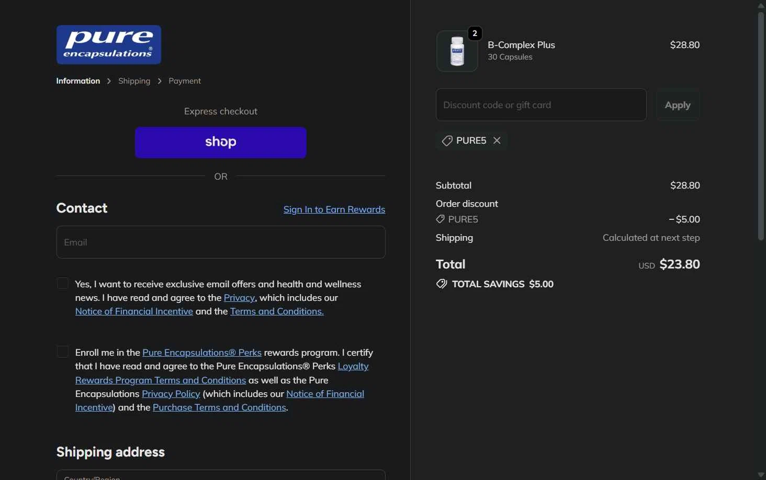The height and width of the screenshot is (480, 766).
Task: Open Sign In to Earn Rewards link
Action: point(334,209)
